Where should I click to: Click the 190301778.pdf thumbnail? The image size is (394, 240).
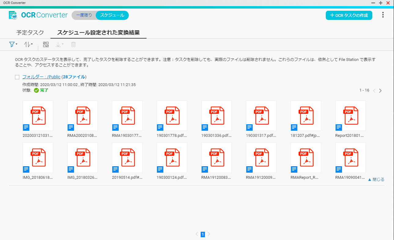(172, 116)
